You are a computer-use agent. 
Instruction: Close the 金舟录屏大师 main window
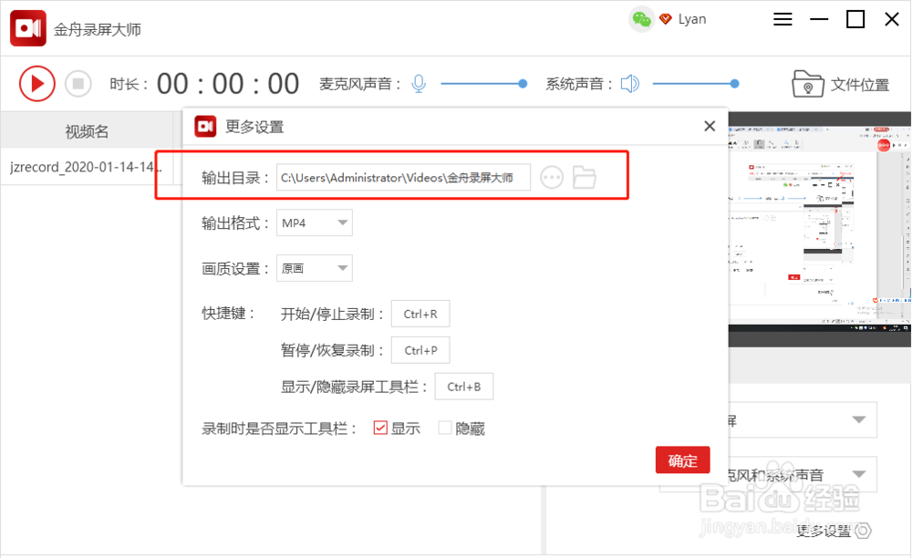[x=892, y=19]
